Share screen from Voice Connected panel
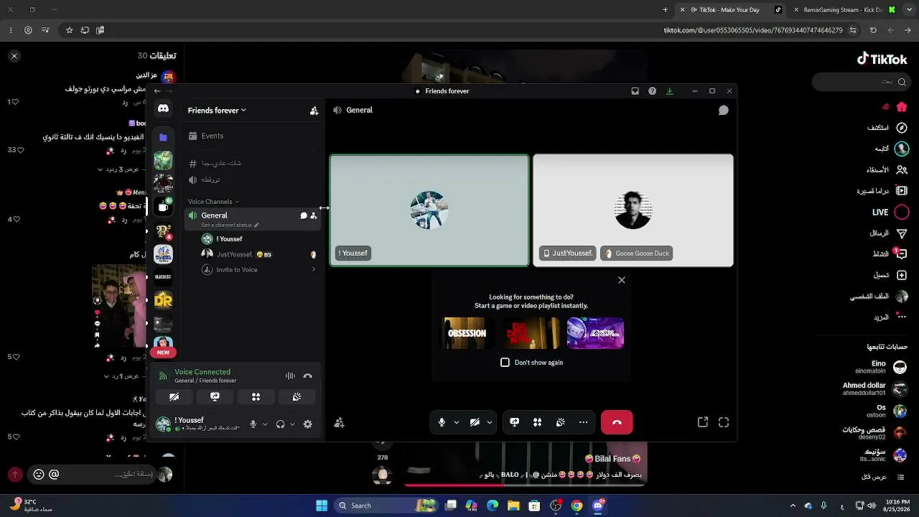The image size is (919, 517). coord(215,396)
